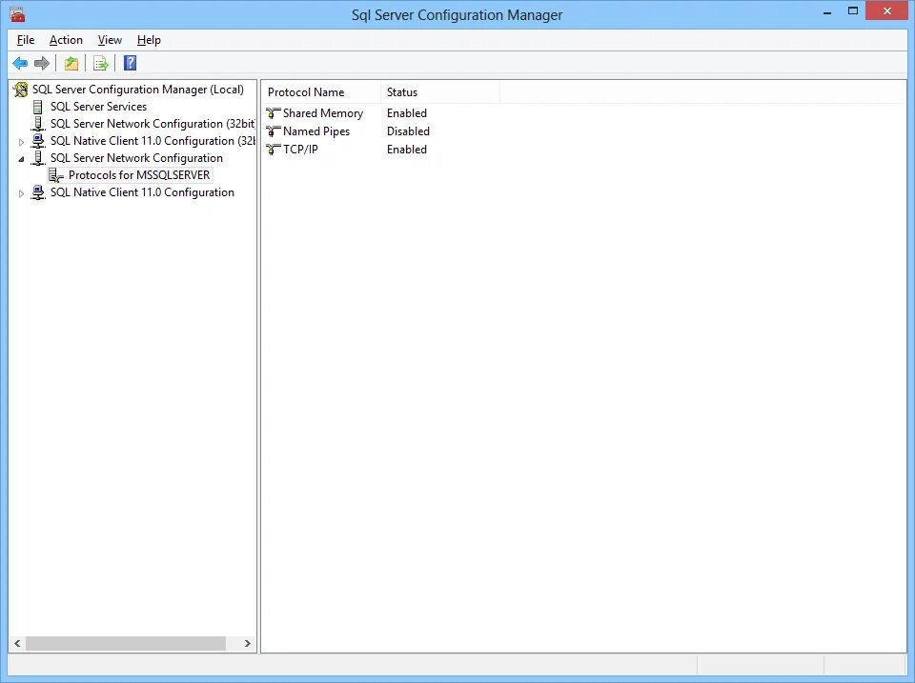915x683 pixels.
Task: Click the SQL Native Client 11.0 Configuration icon
Action: [38, 192]
